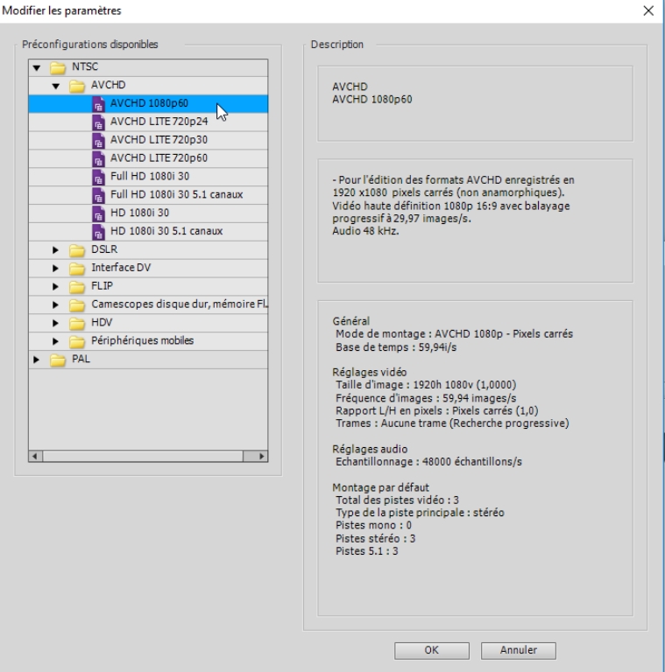665x672 pixels.
Task: Select Full HD 1080i 30 5.1 canaux label
Action: (x=177, y=194)
